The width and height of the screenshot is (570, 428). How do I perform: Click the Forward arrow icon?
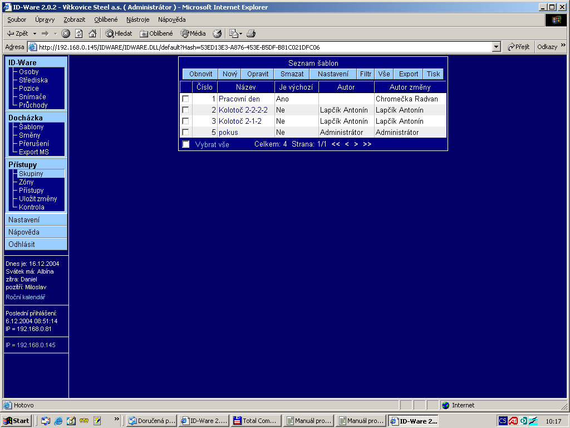45,33
